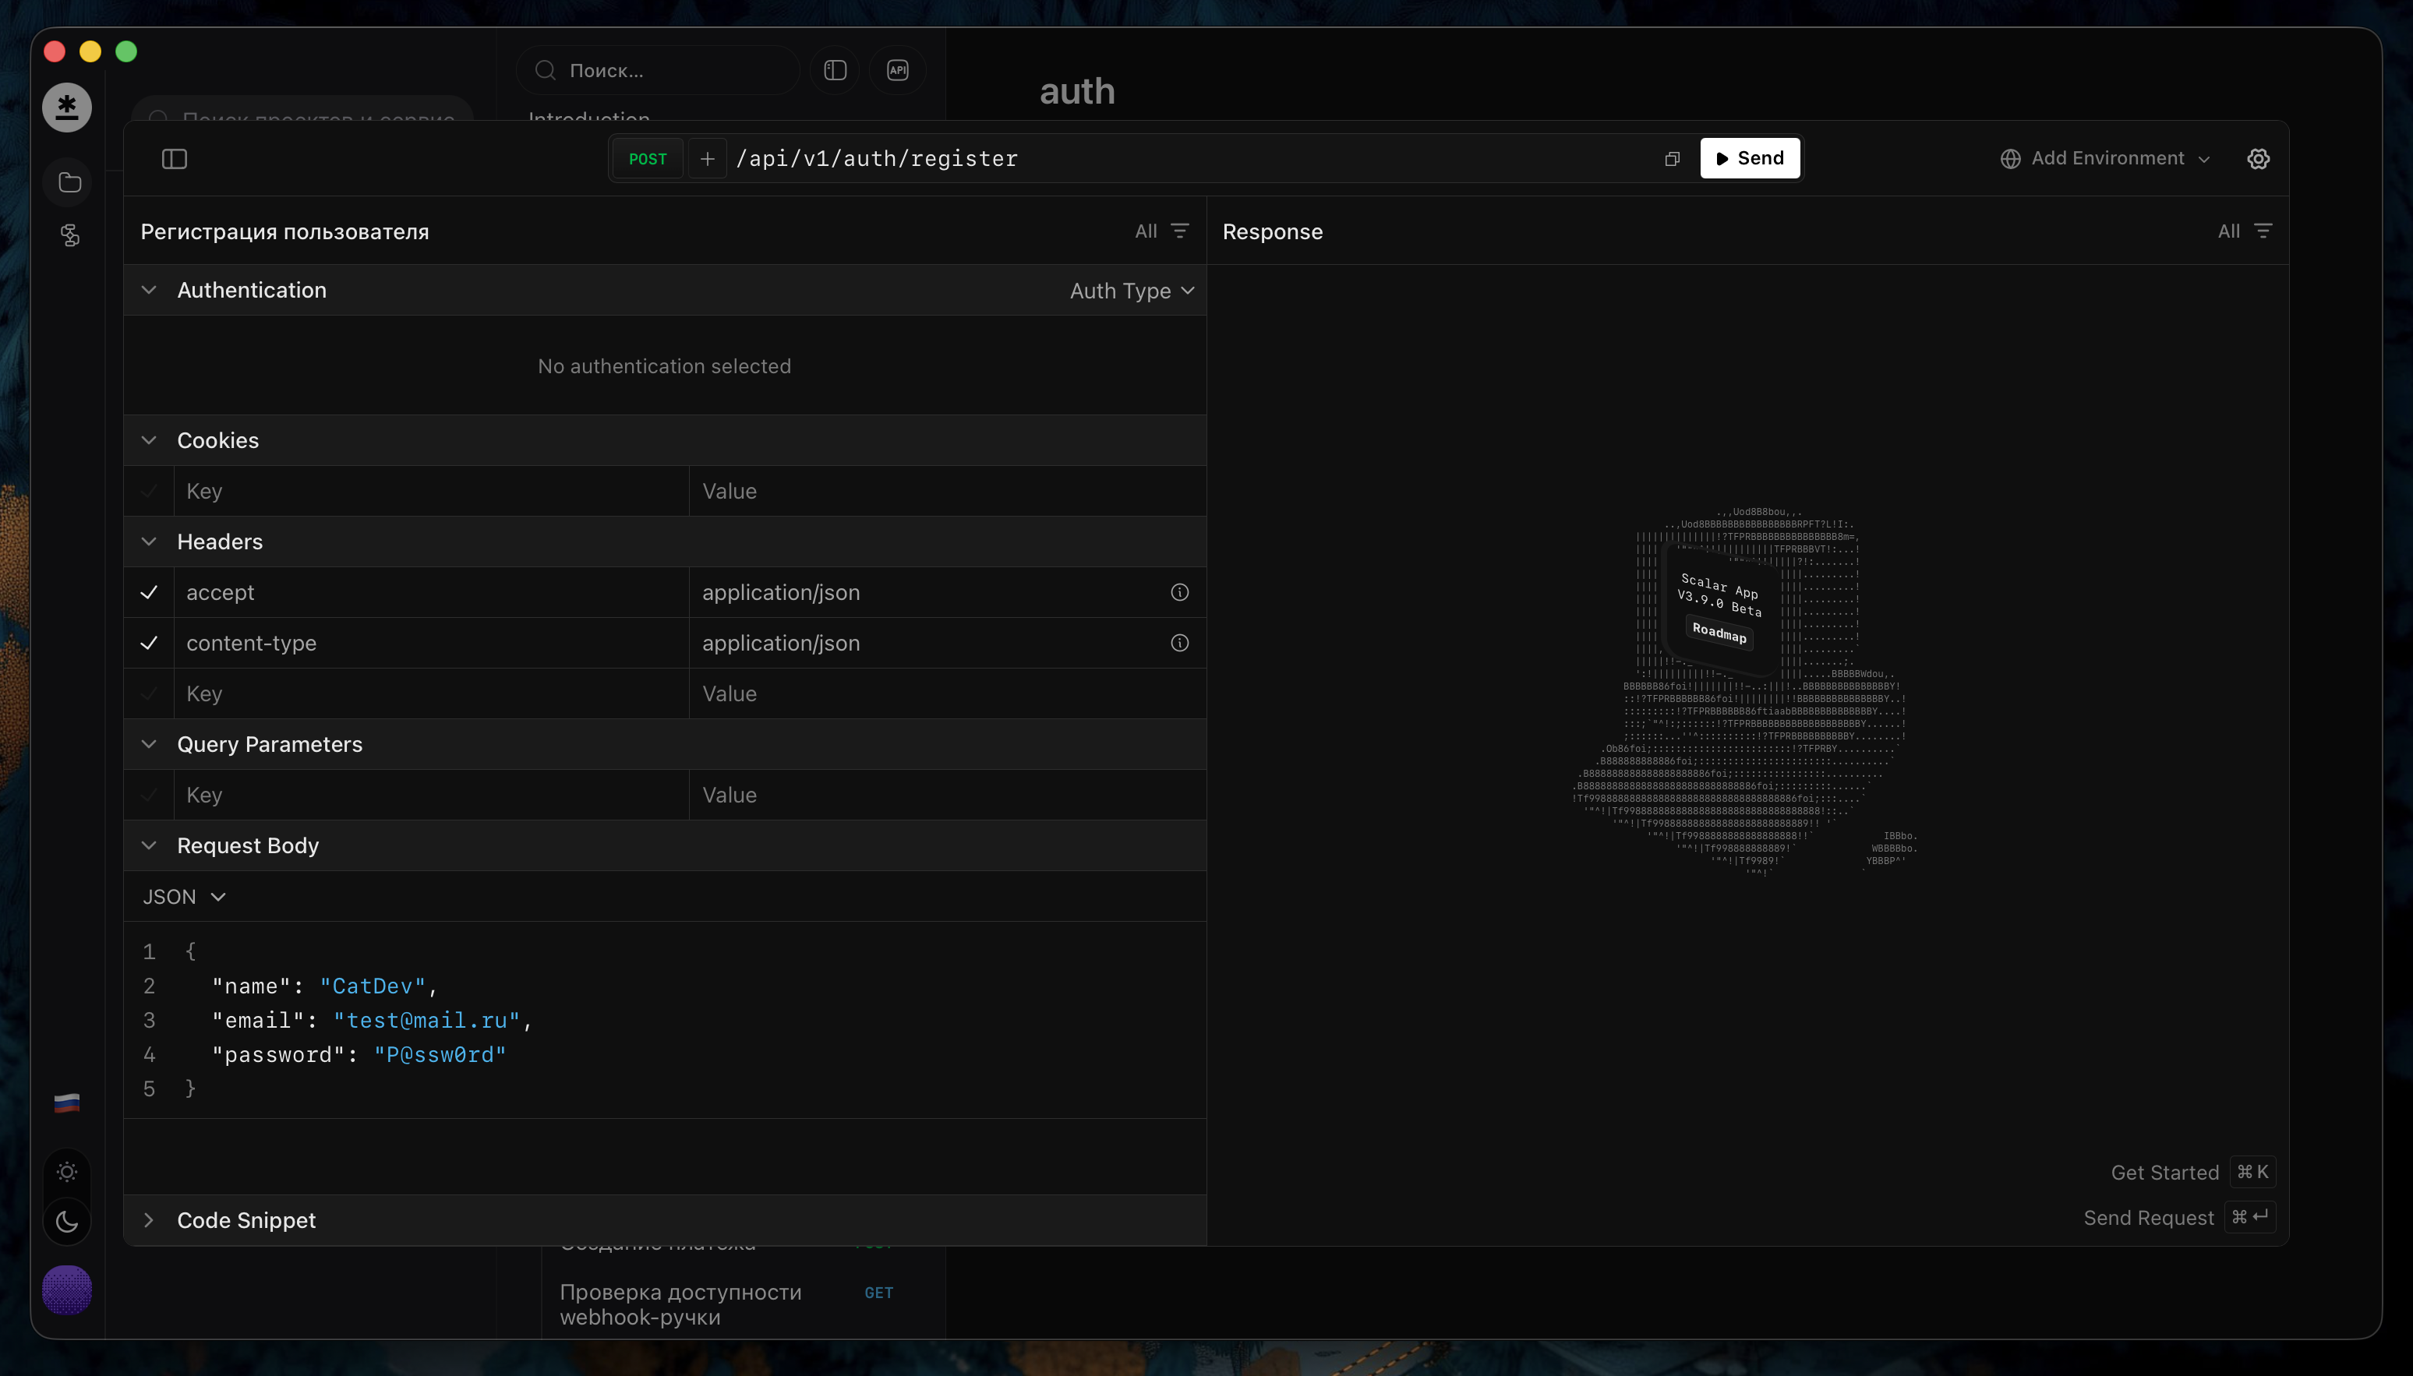The image size is (2413, 1376).
Task: Switch to light mode sun icon
Action: pos(67,1172)
